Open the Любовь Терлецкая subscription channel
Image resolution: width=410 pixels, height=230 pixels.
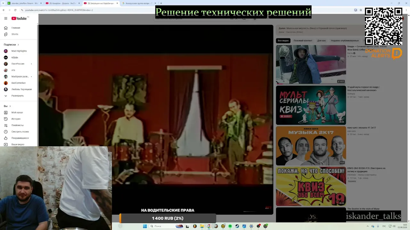19,89
